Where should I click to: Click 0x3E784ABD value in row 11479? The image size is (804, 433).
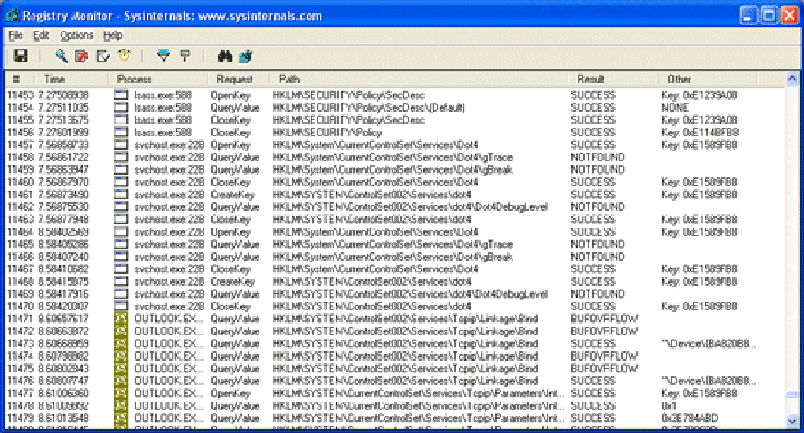point(690,418)
